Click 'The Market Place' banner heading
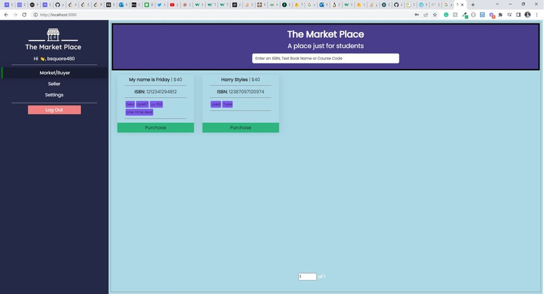544x294 pixels. (x=325, y=34)
